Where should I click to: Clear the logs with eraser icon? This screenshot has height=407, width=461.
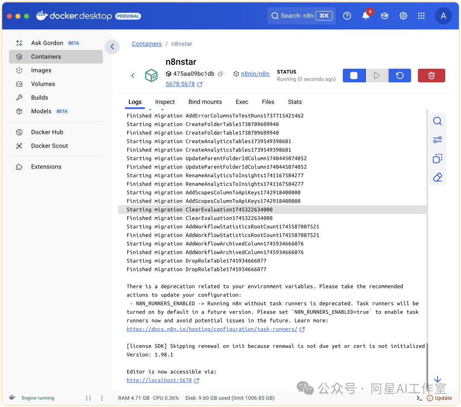click(x=438, y=177)
